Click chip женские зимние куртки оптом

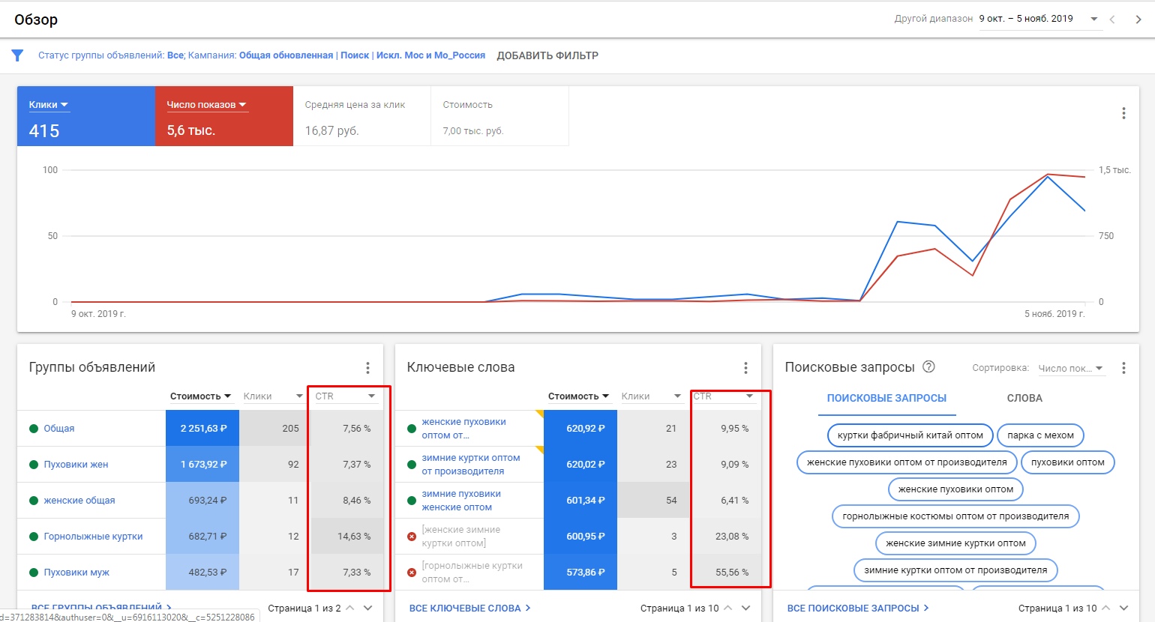pyautogui.click(x=955, y=543)
